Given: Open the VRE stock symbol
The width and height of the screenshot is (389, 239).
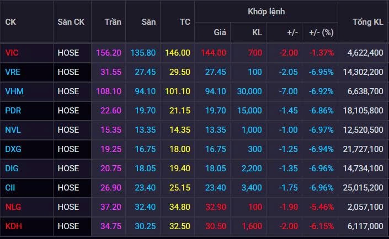Looking at the screenshot, I should tap(12, 72).
